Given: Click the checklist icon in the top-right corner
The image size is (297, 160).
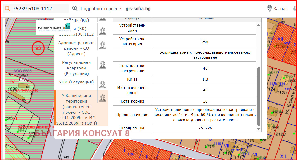Looking at the screenshot, I should (295, 8).
